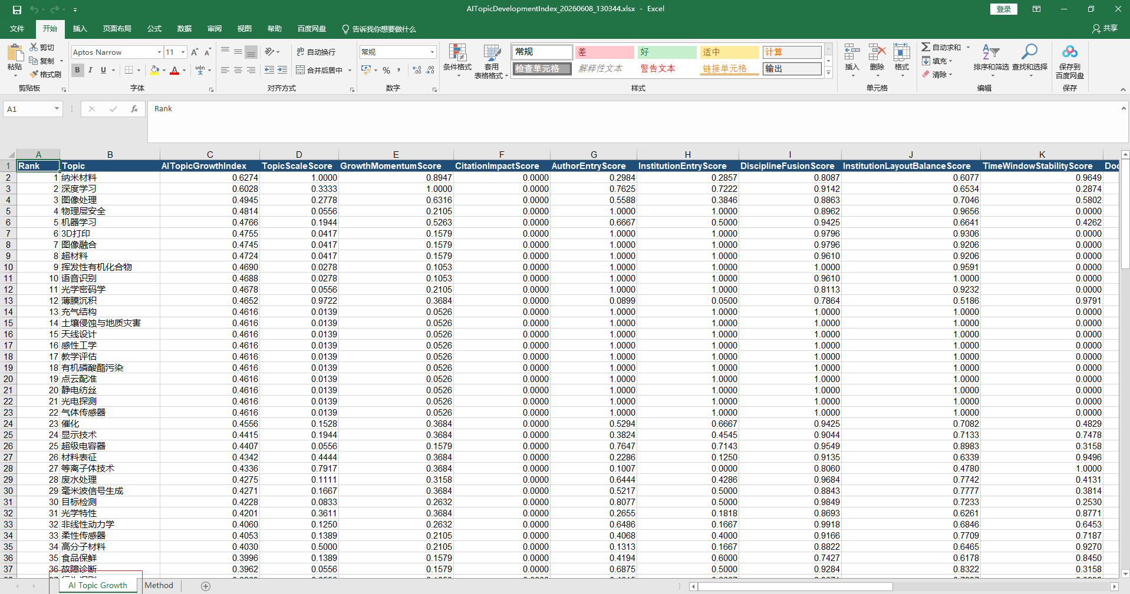This screenshot has width=1130, height=594.
Task: Toggle bottom vertical alignment
Action: coord(251,52)
